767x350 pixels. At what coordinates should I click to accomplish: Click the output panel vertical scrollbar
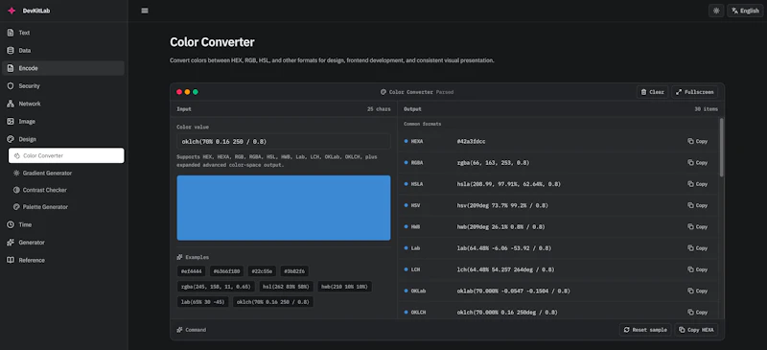click(x=722, y=147)
